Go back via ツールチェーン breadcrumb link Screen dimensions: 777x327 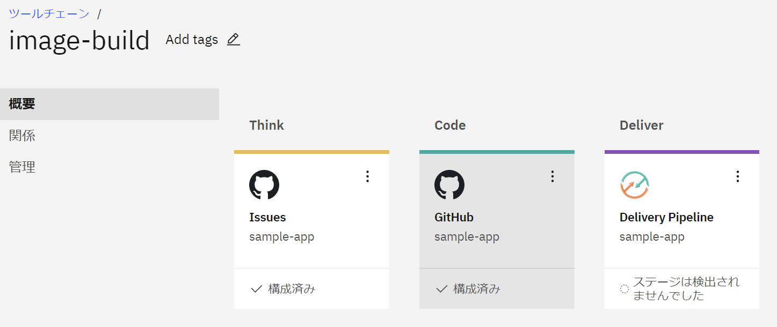[x=49, y=13]
